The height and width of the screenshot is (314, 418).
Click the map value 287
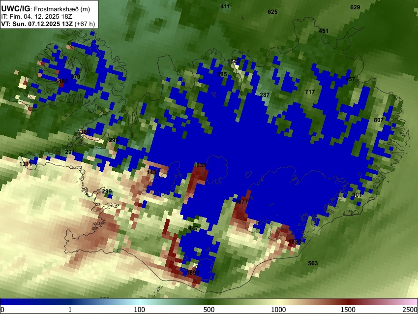265,95
